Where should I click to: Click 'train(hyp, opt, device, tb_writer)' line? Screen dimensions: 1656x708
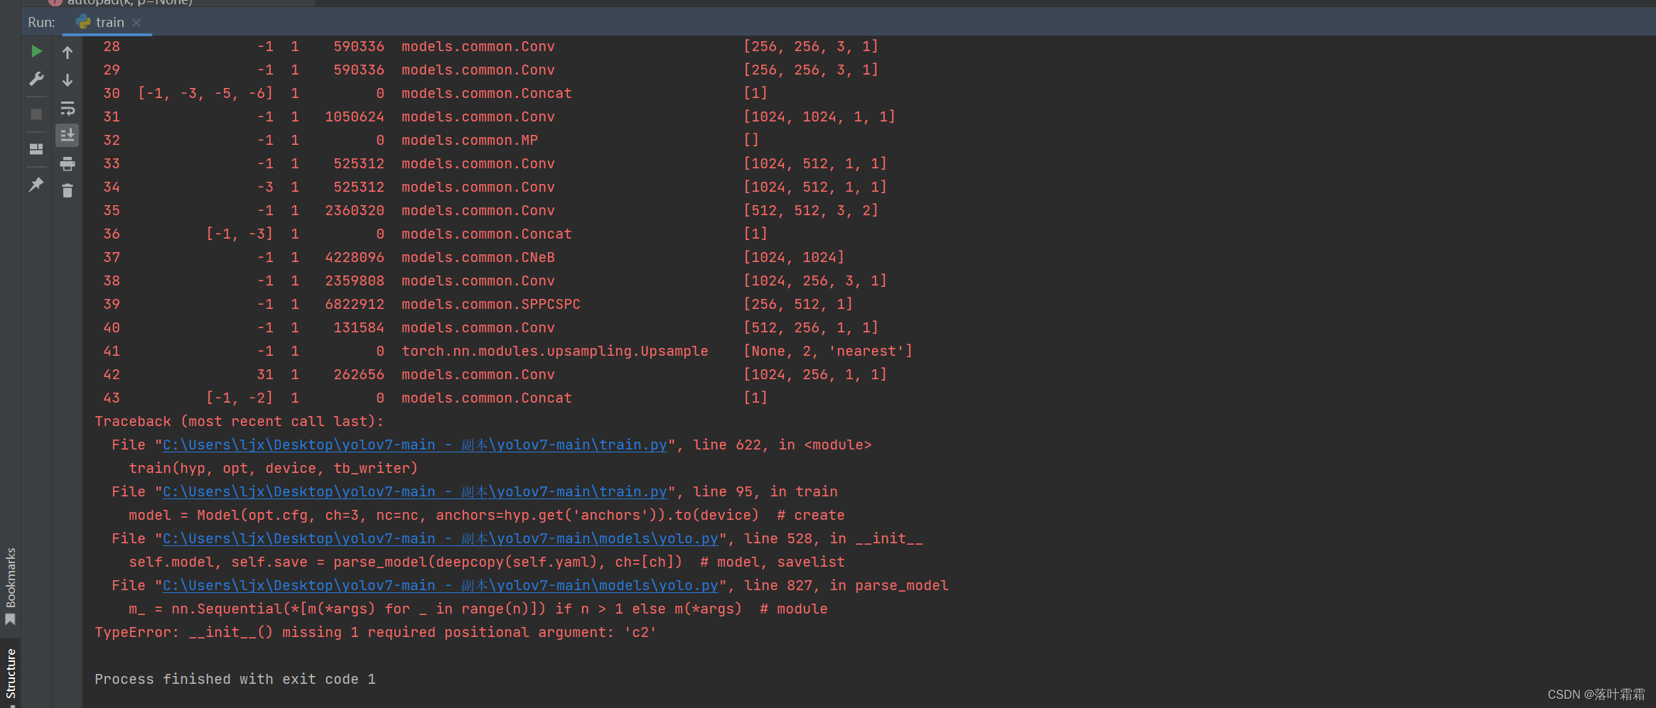274,468
